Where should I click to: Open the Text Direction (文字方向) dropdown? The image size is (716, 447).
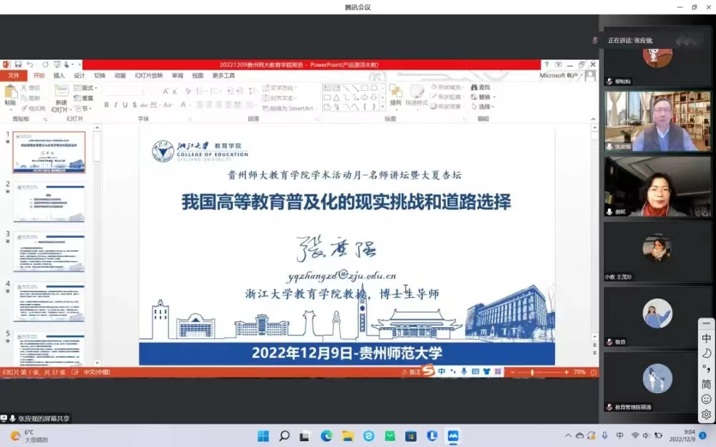[279, 87]
